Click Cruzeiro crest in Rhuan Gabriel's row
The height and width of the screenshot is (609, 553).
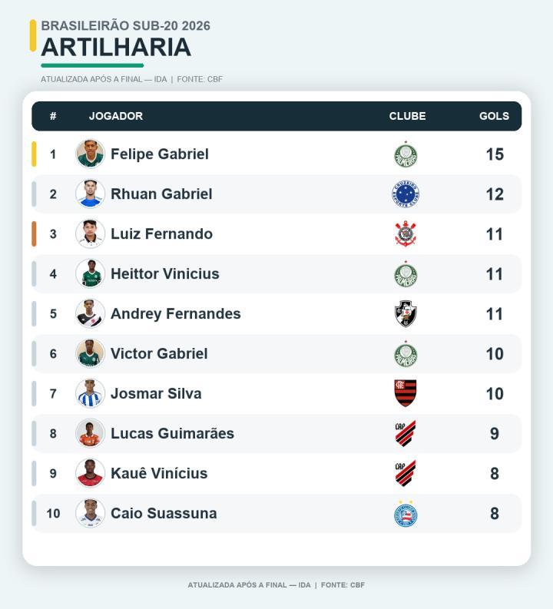point(406,194)
